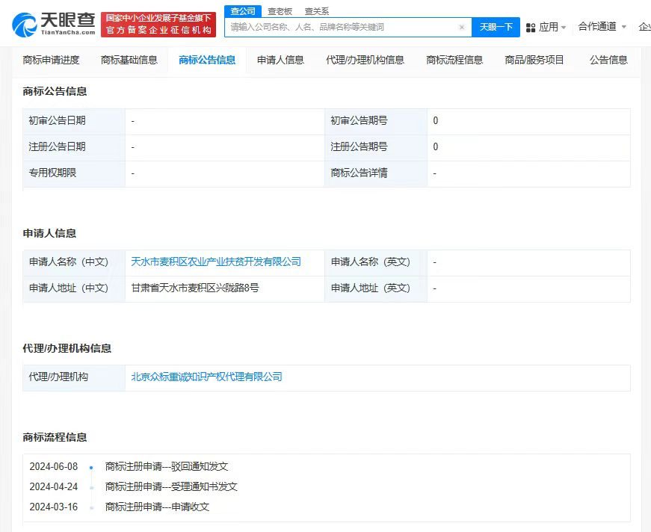Click the timeline dot beside 2024-03-16
651x532 pixels.
[91, 507]
